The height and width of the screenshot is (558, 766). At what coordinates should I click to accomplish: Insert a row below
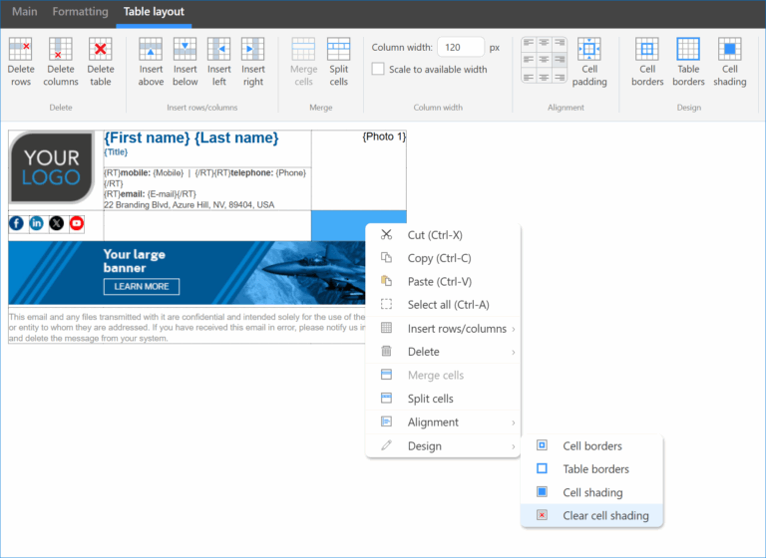pos(186,62)
